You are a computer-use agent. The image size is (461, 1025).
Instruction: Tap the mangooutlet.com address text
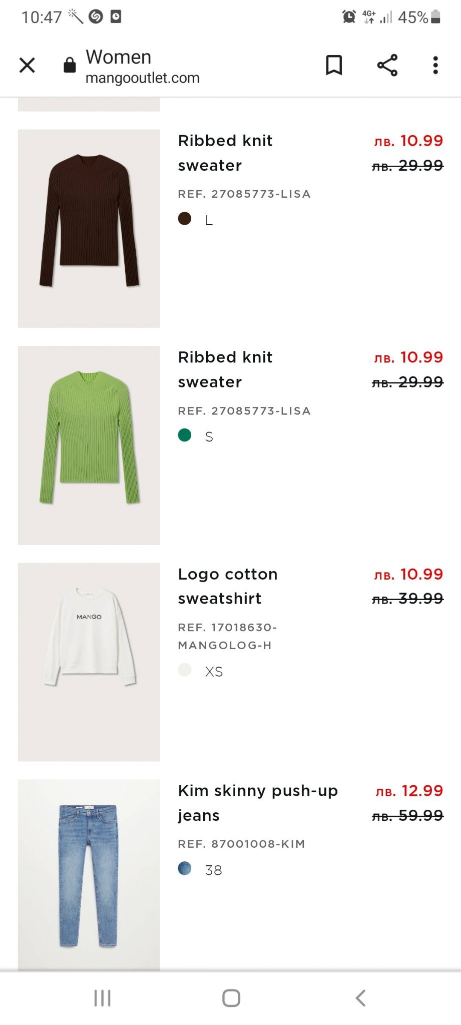coord(143,78)
